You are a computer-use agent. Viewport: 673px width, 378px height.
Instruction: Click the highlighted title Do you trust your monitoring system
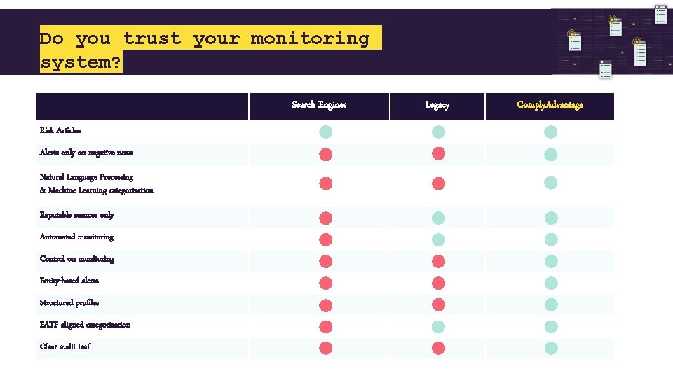pos(210,49)
